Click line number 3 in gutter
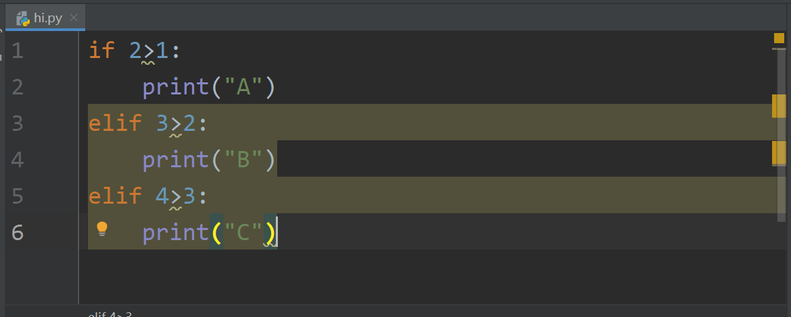791x317 pixels. pyautogui.click(x=18, y=123)
